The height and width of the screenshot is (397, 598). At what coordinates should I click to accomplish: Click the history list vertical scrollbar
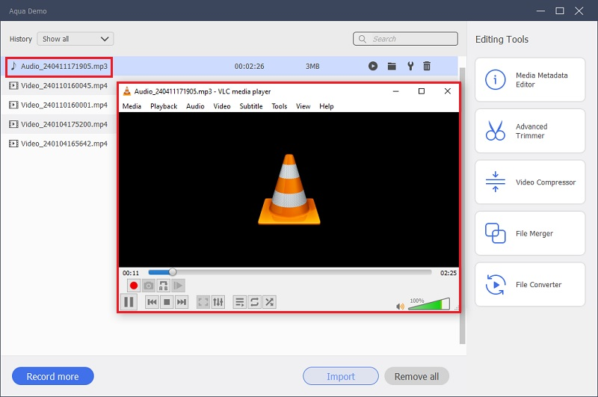pos(462,206)
